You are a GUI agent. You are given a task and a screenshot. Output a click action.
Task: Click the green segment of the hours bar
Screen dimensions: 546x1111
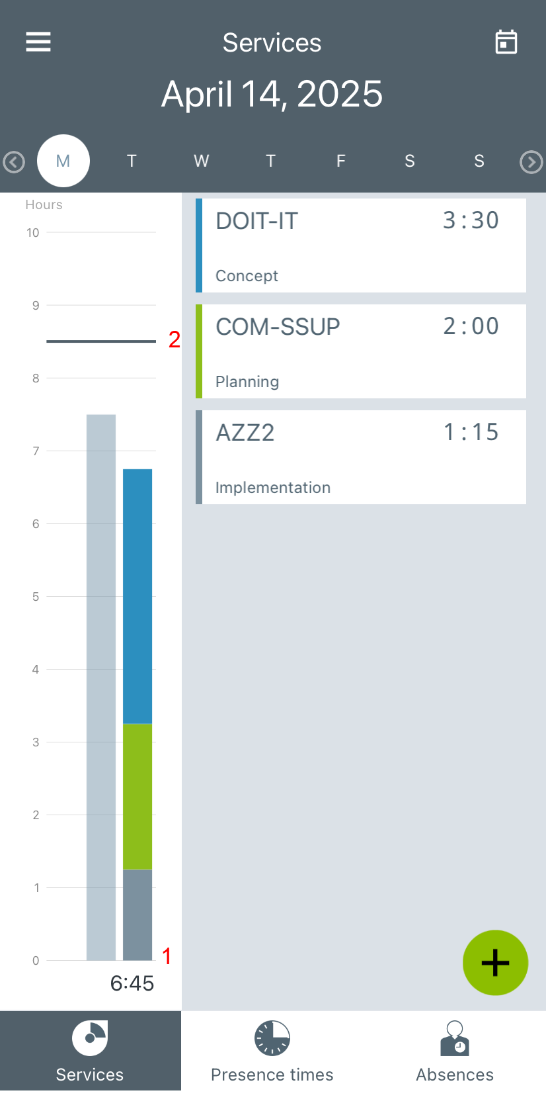(x=137, y=796)
